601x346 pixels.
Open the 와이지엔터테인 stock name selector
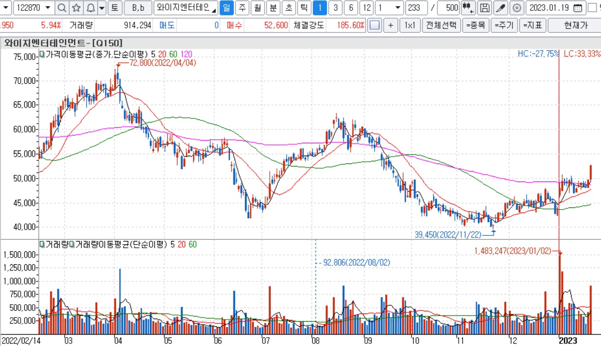coord(186,8)
